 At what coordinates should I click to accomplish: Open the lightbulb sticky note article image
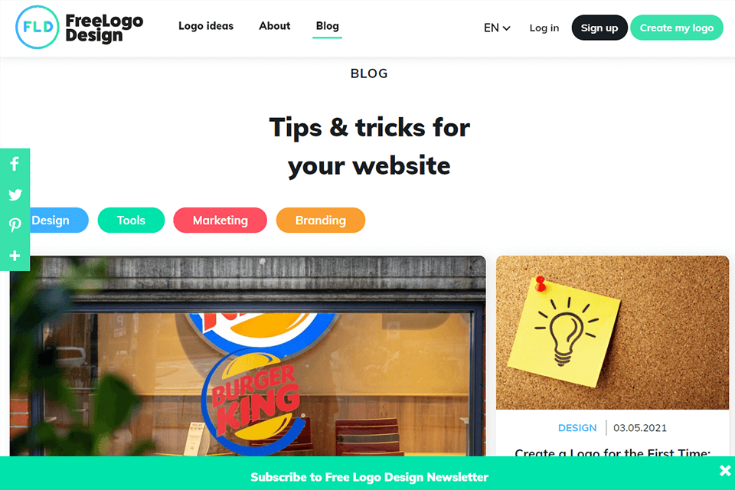[612, 332]
